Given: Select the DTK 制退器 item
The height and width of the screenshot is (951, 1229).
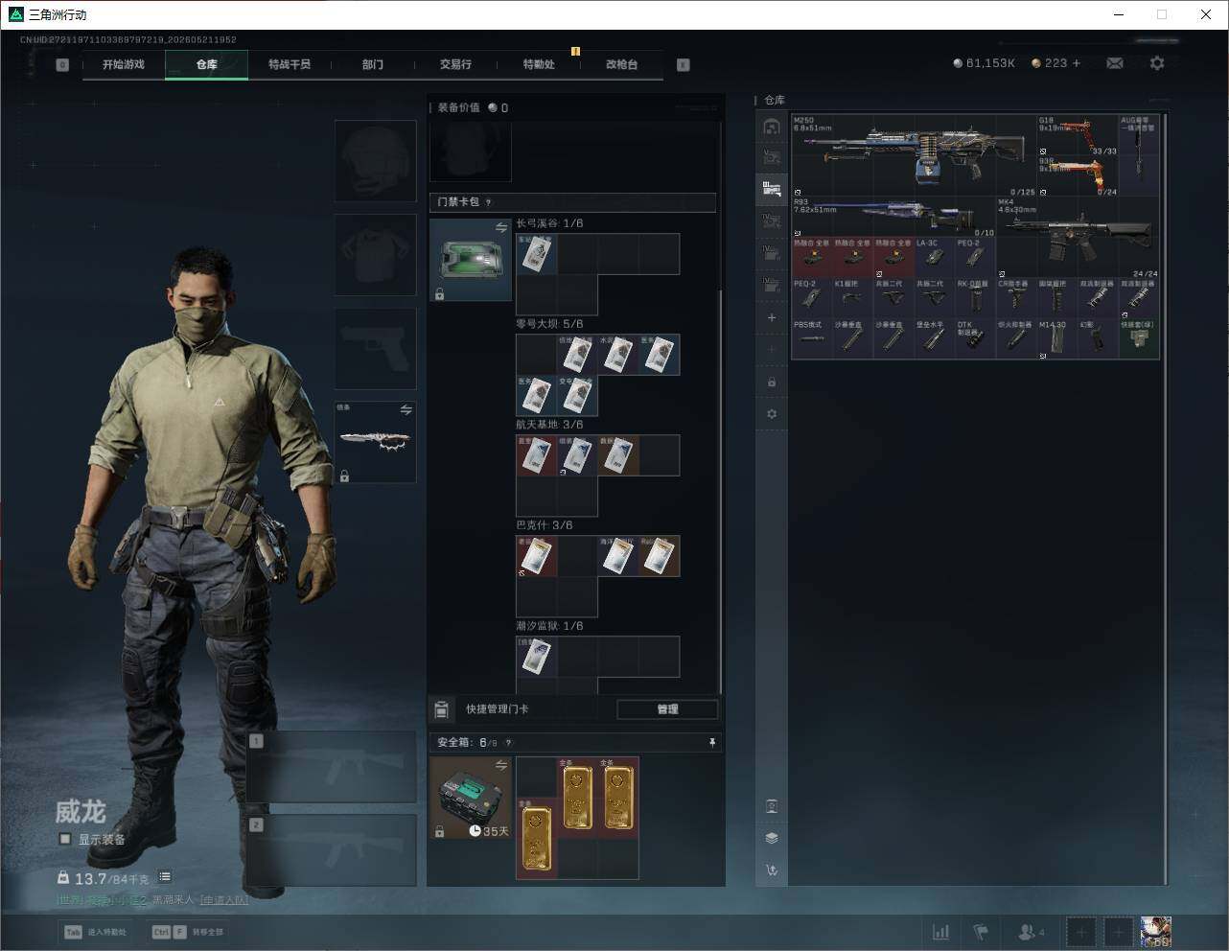Looking at the screenshot, I should (x=975, y=339).
